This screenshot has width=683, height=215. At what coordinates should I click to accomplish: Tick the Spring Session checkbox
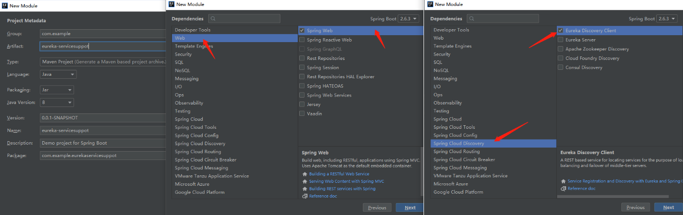coord(302,68)
